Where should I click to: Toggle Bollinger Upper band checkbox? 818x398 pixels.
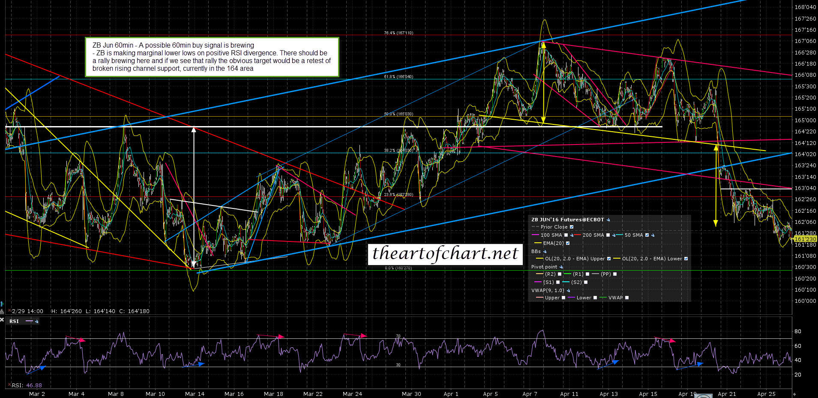coord(608,259)
